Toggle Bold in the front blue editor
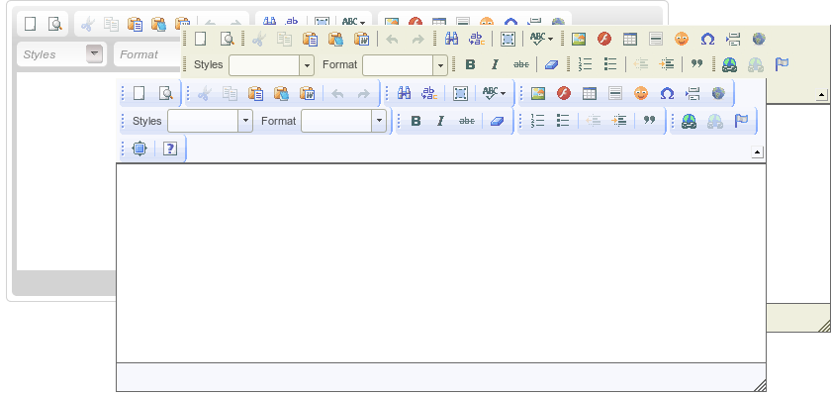 (415, 121)
